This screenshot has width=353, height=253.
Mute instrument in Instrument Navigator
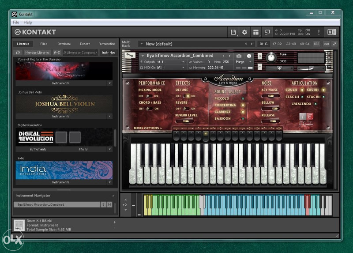click(109, 204)
